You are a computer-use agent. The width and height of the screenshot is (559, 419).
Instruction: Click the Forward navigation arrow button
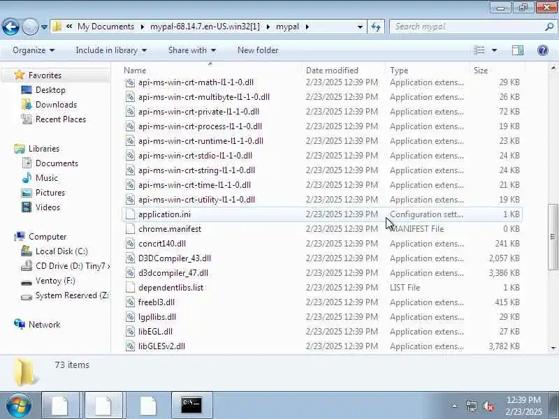pyautogui.click(x=30, y=27)
